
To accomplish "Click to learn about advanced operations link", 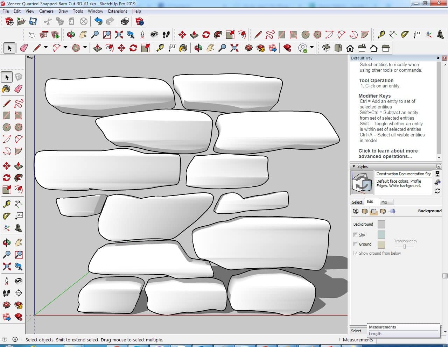I will [388, 154].
